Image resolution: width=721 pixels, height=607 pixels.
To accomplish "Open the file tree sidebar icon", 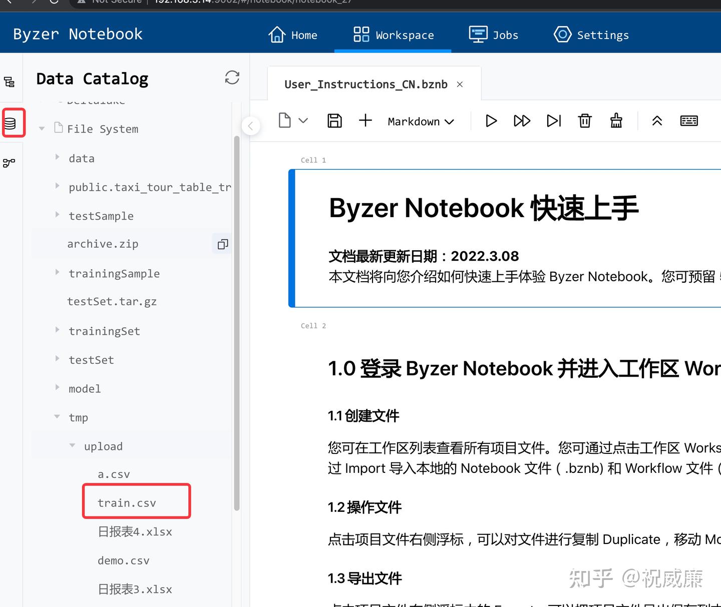I will click(x=10, y=82).
